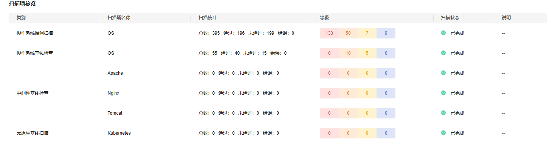547x152 pixels.
Task: Select yellow severity badge showing 7
Action: 367,33
